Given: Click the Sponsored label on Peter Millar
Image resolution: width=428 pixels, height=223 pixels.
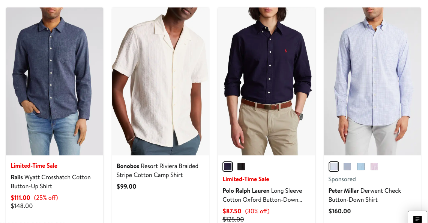Looking at the screenshot, I should 342,179.
